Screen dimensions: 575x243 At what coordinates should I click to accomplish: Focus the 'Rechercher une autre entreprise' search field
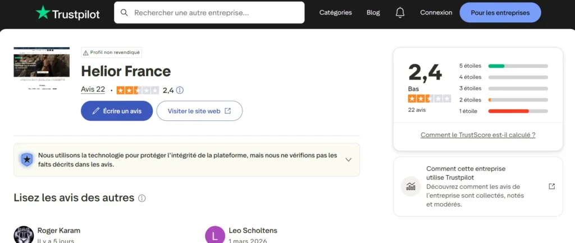[x=209, y=13]
